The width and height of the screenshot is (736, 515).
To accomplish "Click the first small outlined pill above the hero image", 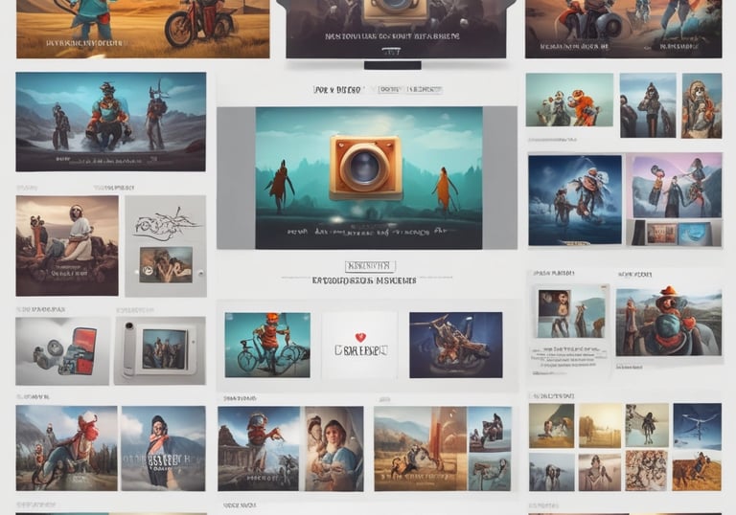I will click(x=390, y=89).
